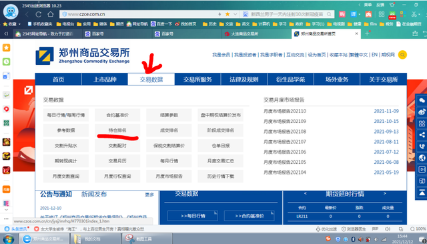Click the phone icon on right sidebar
This screenshot has height=244, width=427.
pyautogui.click(x=422, y=146)
